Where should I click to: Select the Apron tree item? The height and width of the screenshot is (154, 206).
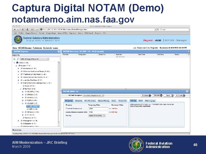29,86
